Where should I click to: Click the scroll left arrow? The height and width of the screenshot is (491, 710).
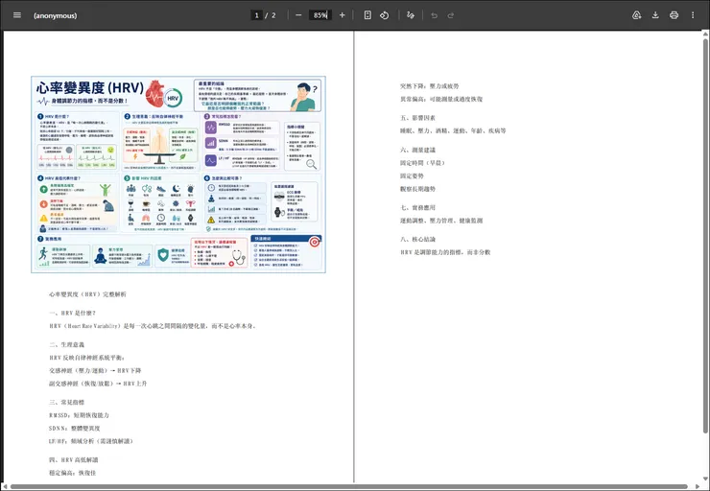pos(5,487)
